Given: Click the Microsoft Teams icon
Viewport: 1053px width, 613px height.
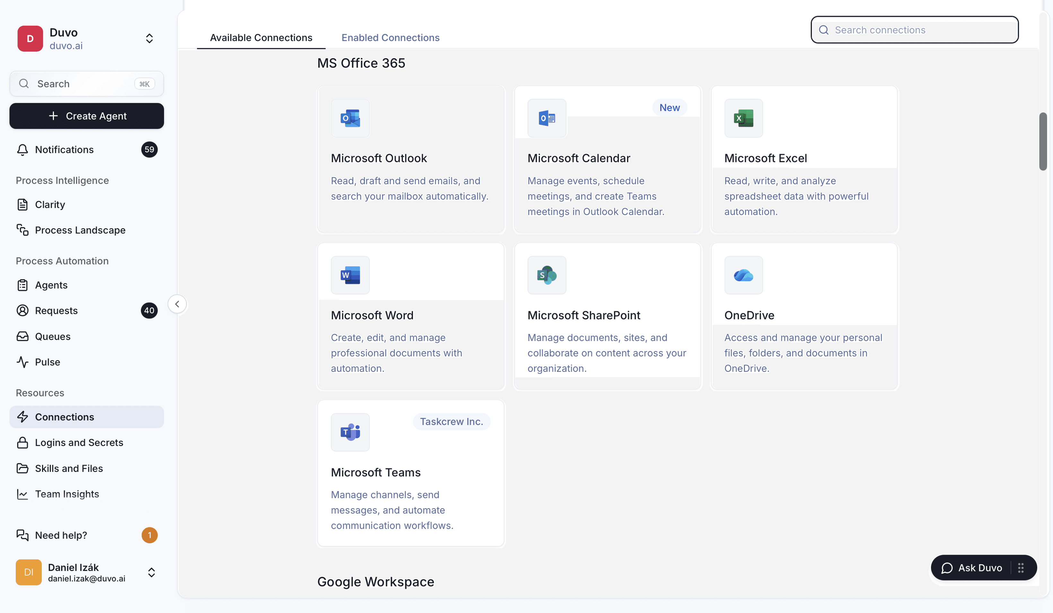Looking at the screenshot, I should (x=350, y=432).
